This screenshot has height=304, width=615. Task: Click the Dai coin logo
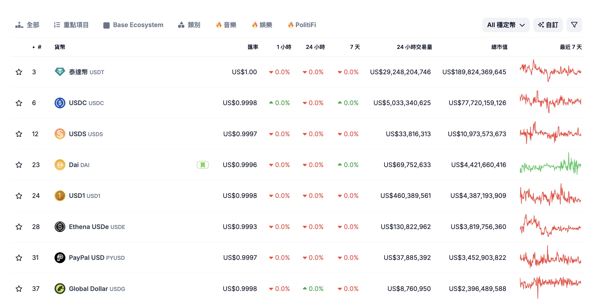[x=60, y=165]
